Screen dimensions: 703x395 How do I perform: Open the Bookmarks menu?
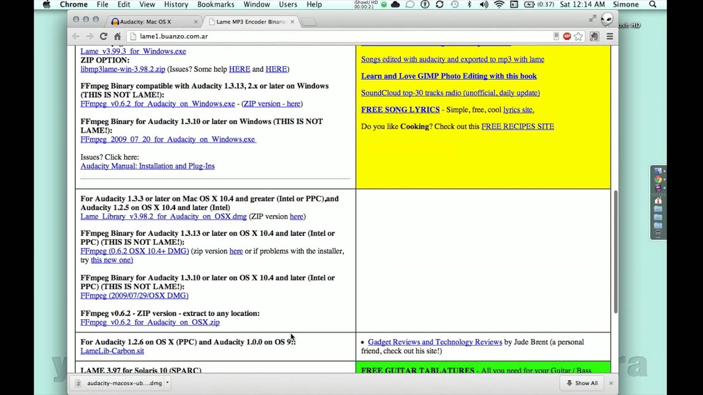(x=216, y=4)
